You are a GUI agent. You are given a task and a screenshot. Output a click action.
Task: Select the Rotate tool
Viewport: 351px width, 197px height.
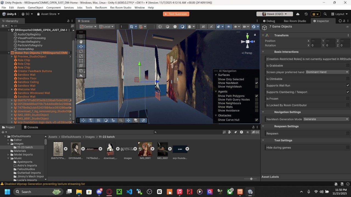pyautogui.click(x=81, y=51)
